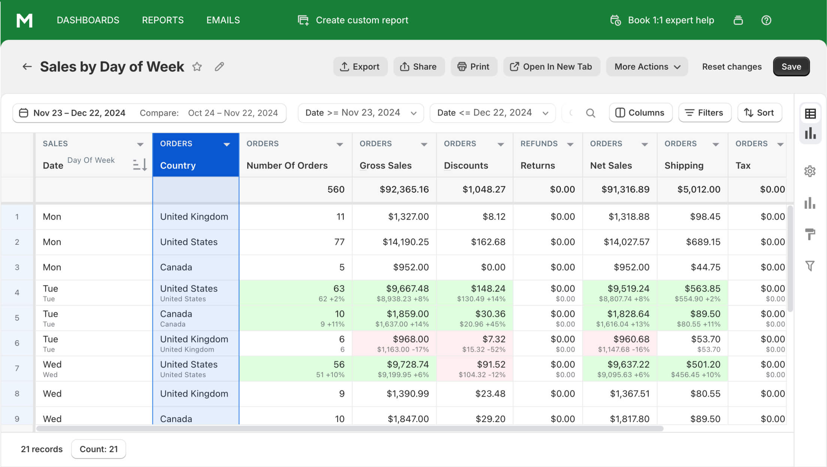
Task: Click the Open In New Tab icon
Action: click(514, 66)
